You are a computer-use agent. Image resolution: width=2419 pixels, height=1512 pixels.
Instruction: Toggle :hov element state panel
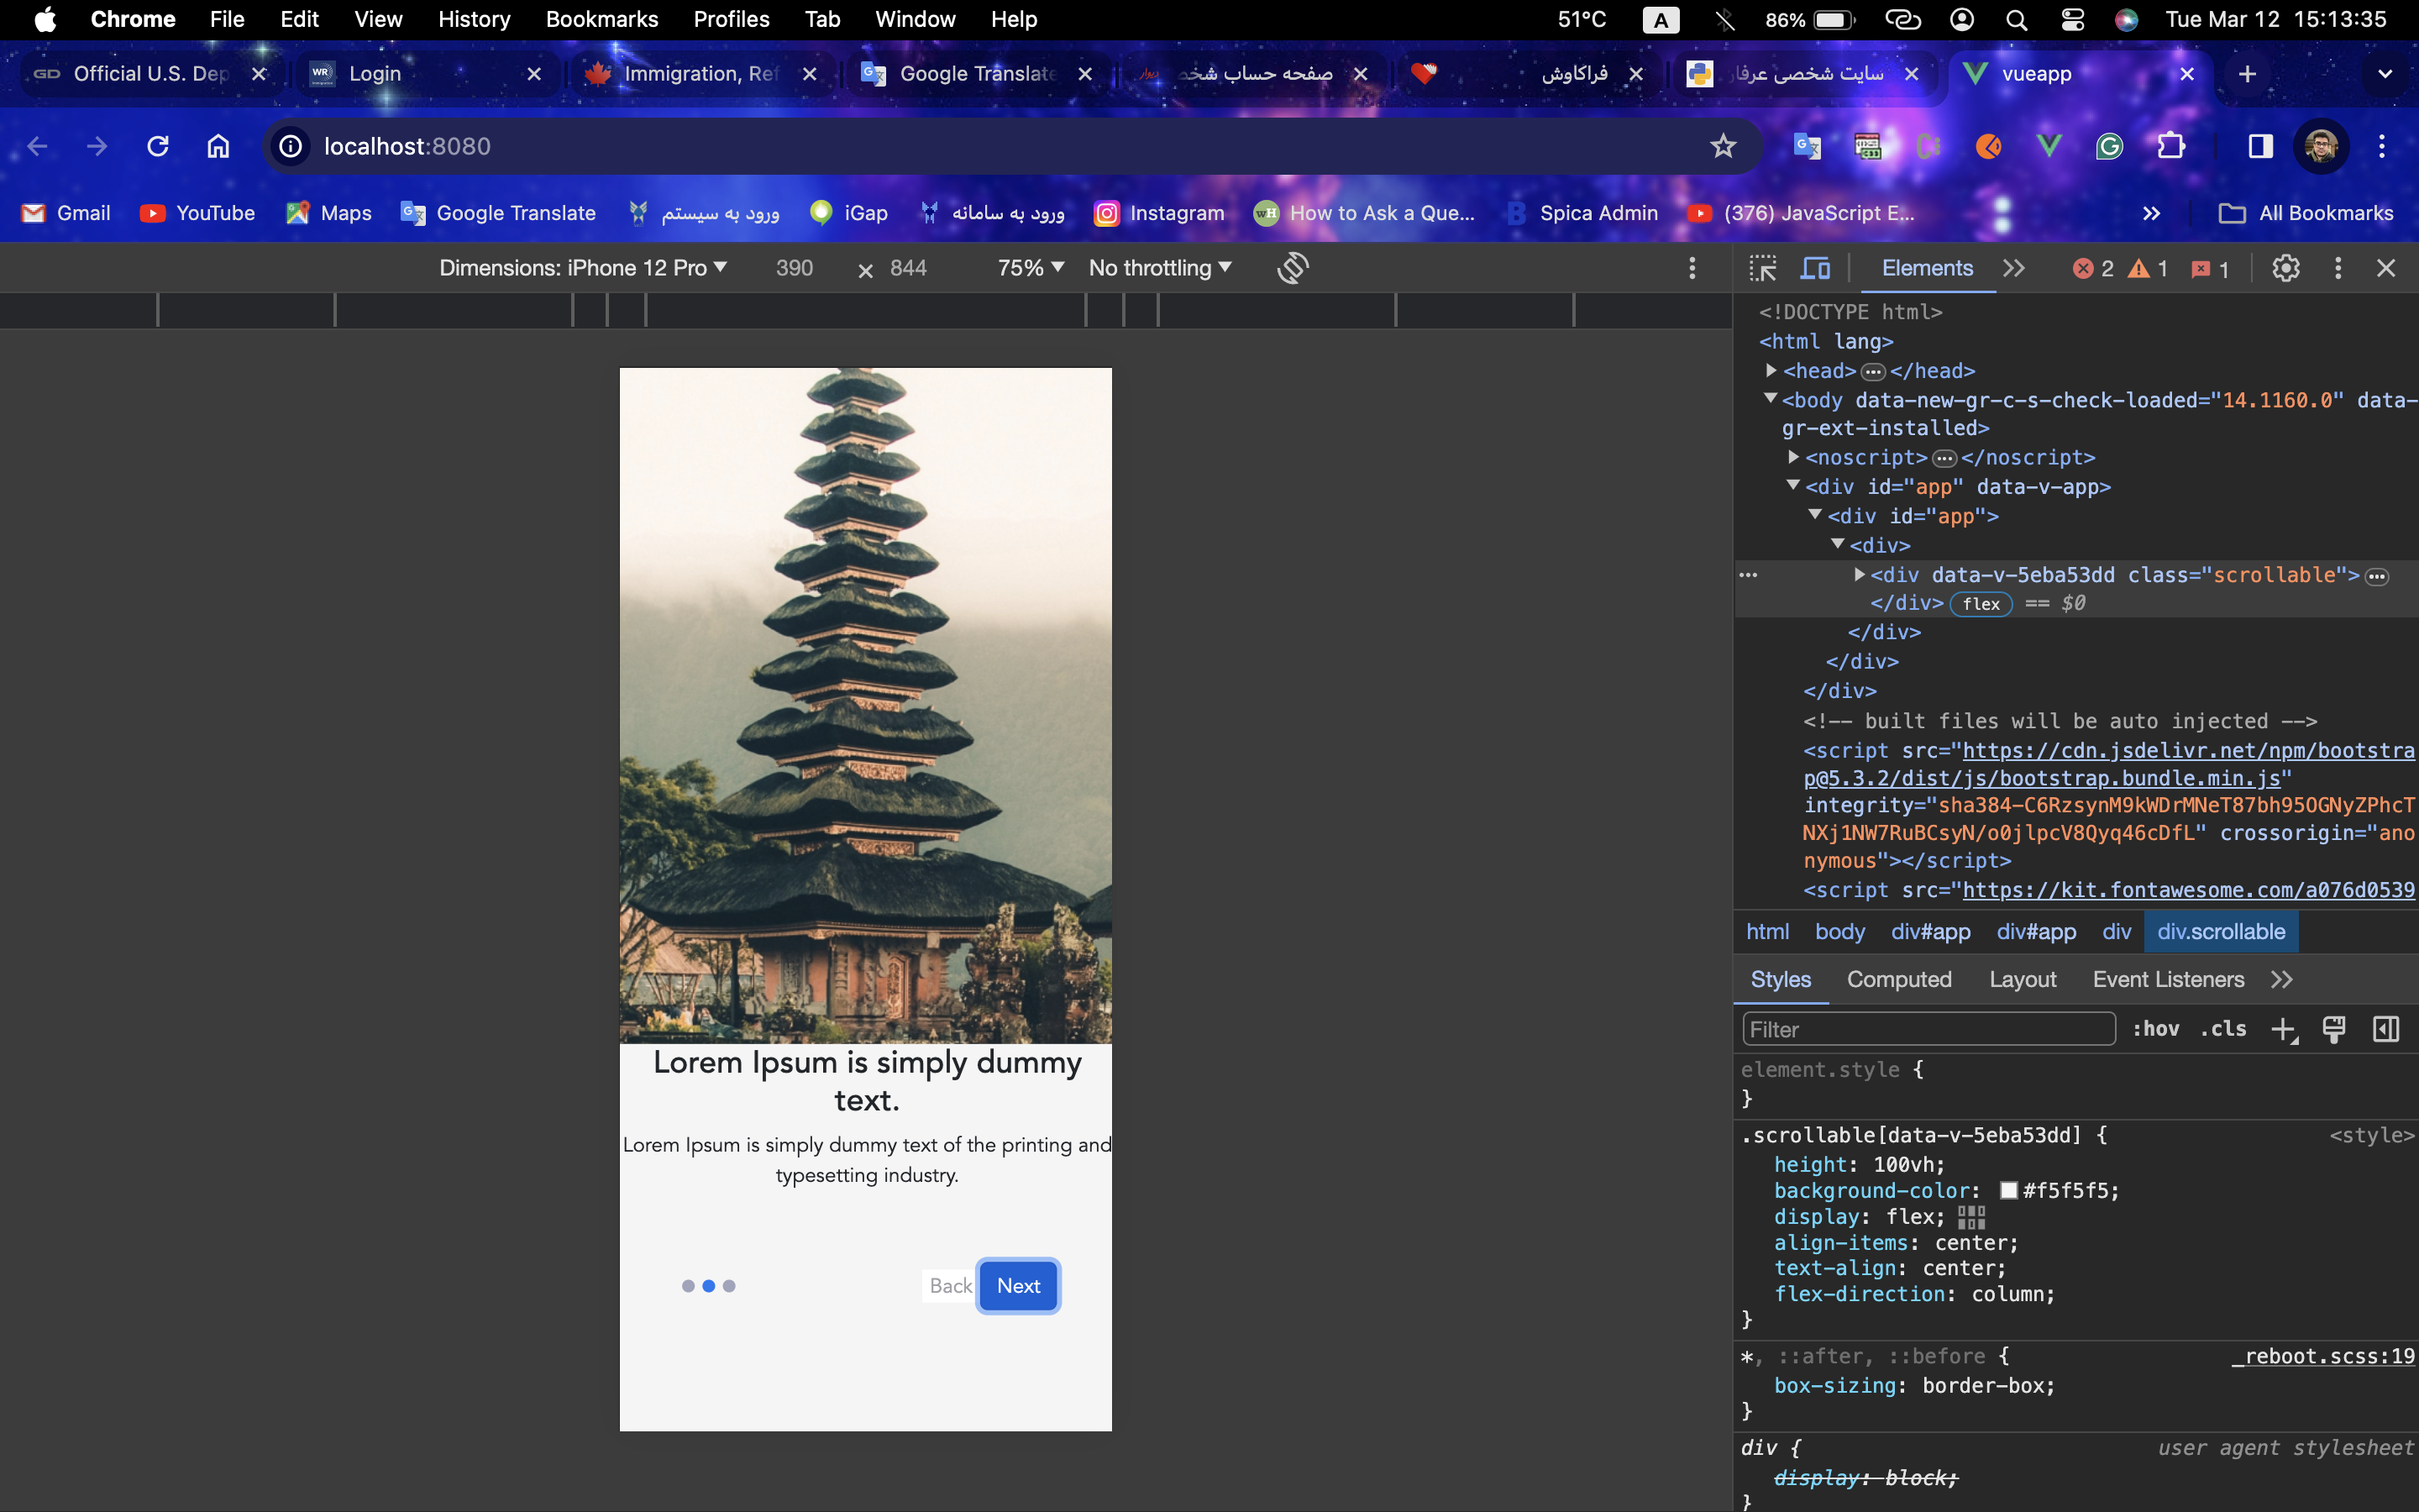[2156, 1029]
